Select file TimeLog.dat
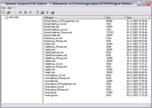The height and width of the screenshot is (108, 152). [50, 93]
